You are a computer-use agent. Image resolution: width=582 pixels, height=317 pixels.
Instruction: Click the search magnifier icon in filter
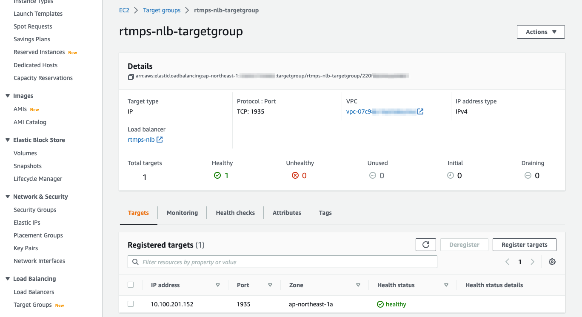pos(136,262)
